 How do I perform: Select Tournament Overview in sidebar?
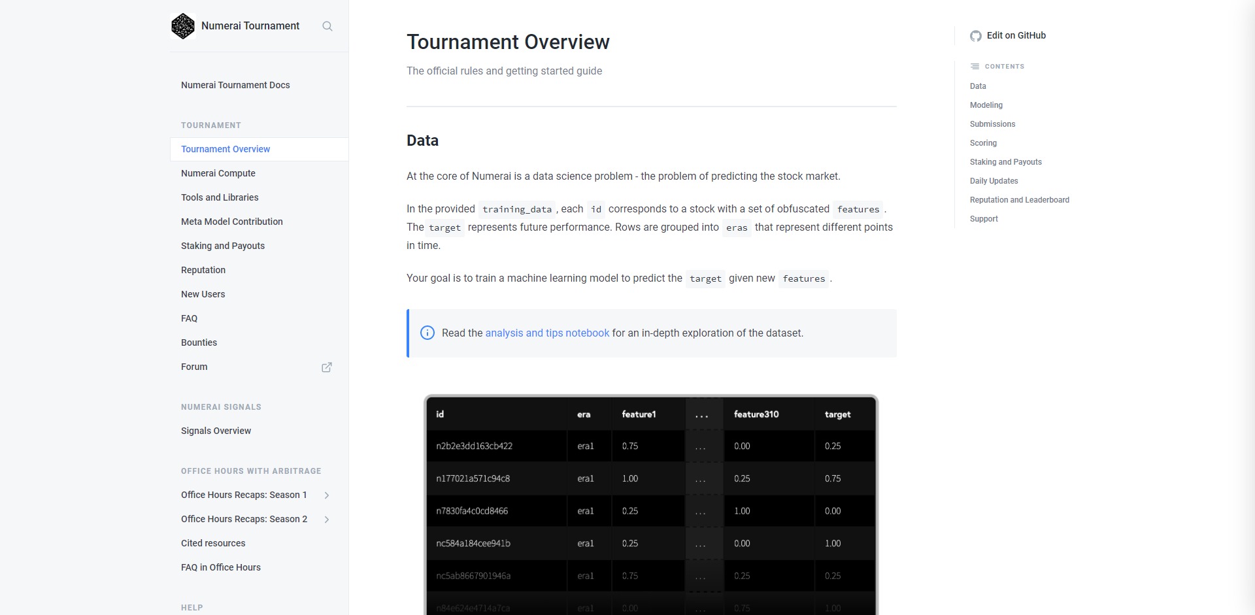(x=259, y=149)
